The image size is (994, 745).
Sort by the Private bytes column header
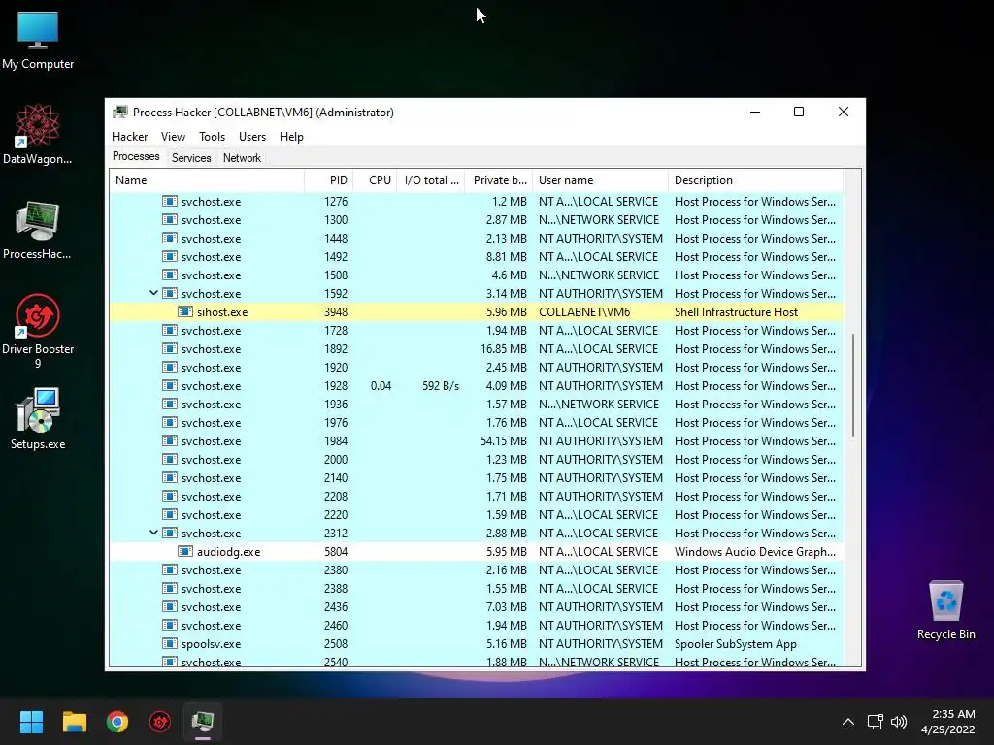point(499,179)
